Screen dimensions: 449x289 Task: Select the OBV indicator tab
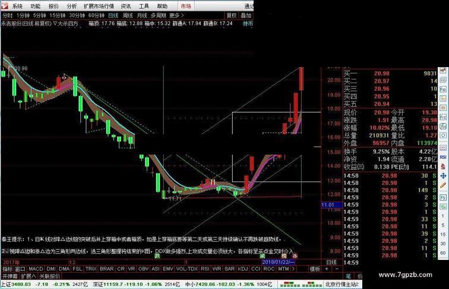click(144, 269)
